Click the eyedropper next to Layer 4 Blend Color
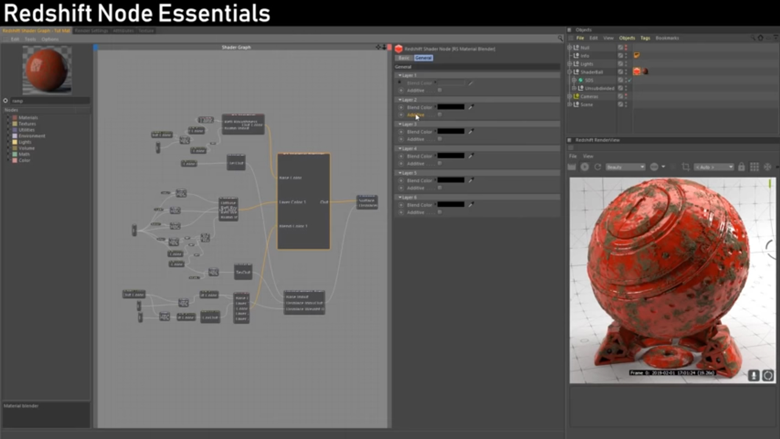The width and height of the screenshot is (780, 439). [471, 155]
